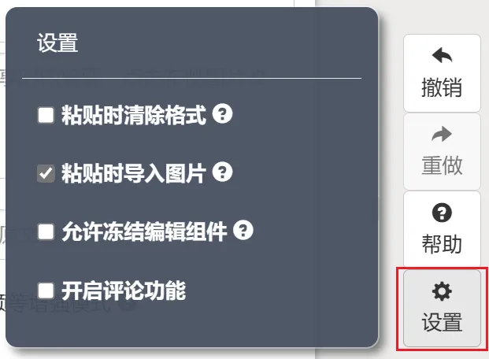This screenshot has width=489, height=359.
Task: Click the 设置 text label in sidebar
Action: pyautogui.click(x=442, y=322)
